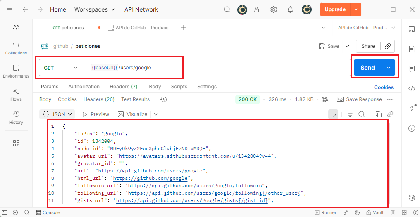This screenshot has width=420, height=217.
Task: Open the GET method dropdown
Action: point(61,68)
